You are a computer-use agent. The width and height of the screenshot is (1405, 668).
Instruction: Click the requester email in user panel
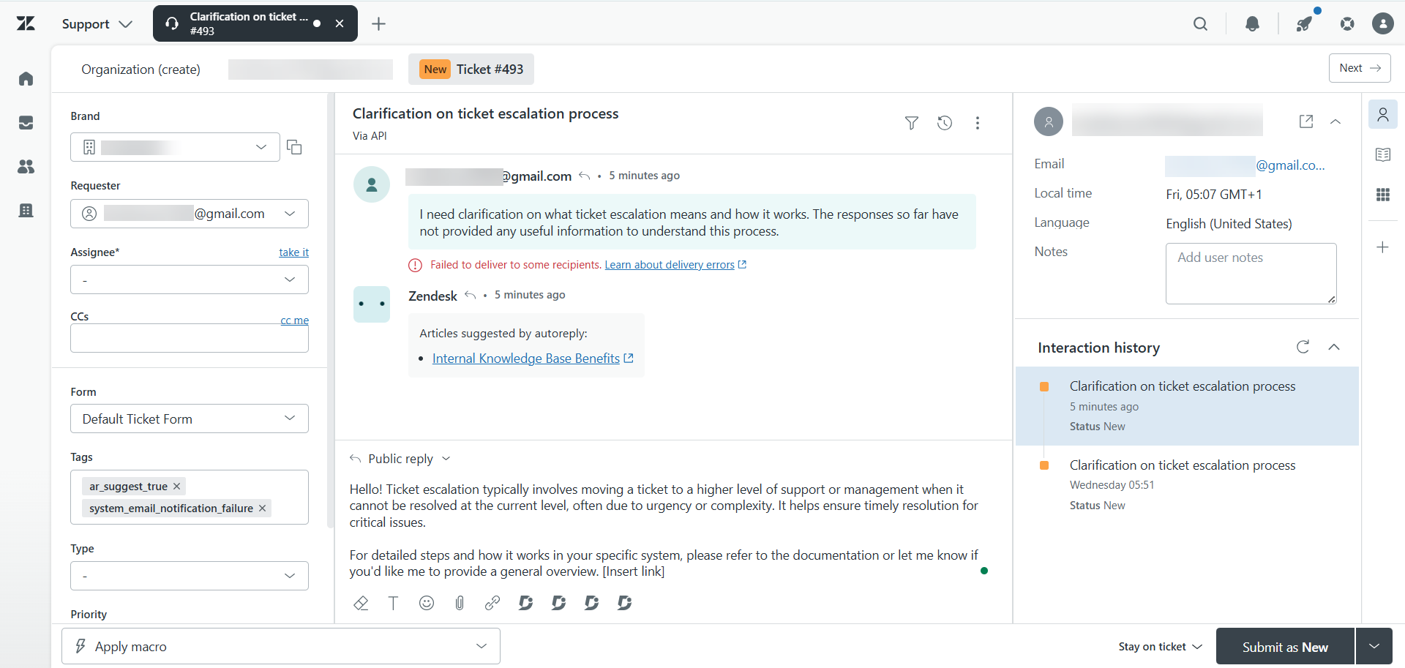pos(1245,165)
